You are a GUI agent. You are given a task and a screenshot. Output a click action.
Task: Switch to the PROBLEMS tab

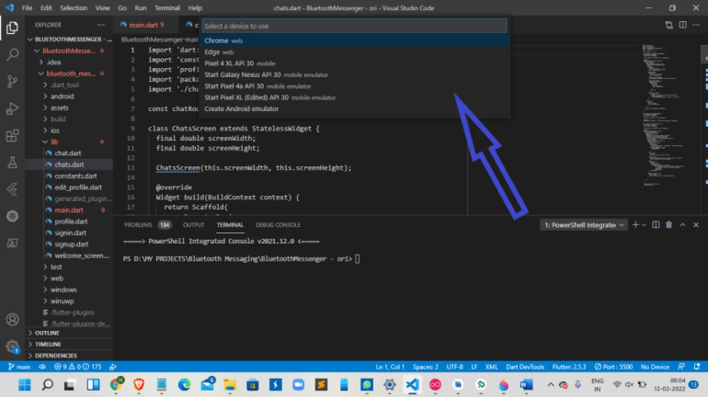pos(138,224)
